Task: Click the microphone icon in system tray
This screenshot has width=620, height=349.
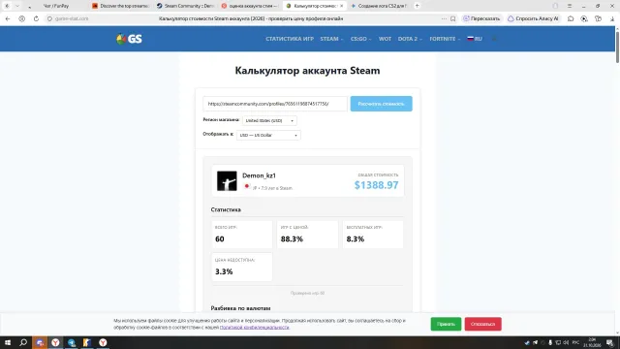Action: [x=550, y=342]
